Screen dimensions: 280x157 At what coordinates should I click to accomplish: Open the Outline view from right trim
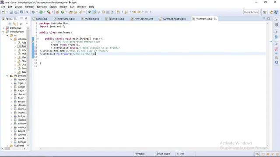pos(276,37)
